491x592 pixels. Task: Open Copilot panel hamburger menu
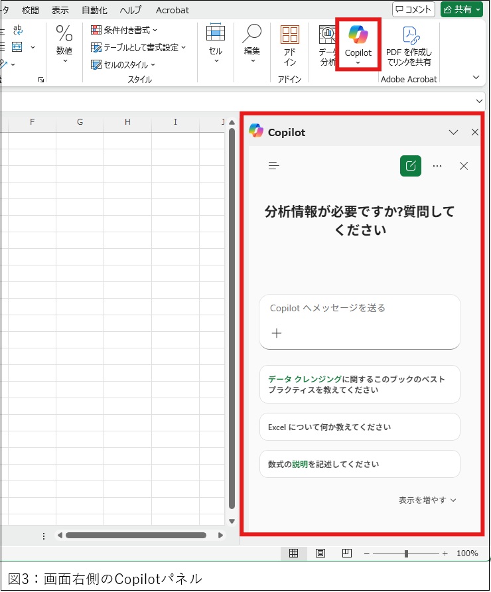274,166
